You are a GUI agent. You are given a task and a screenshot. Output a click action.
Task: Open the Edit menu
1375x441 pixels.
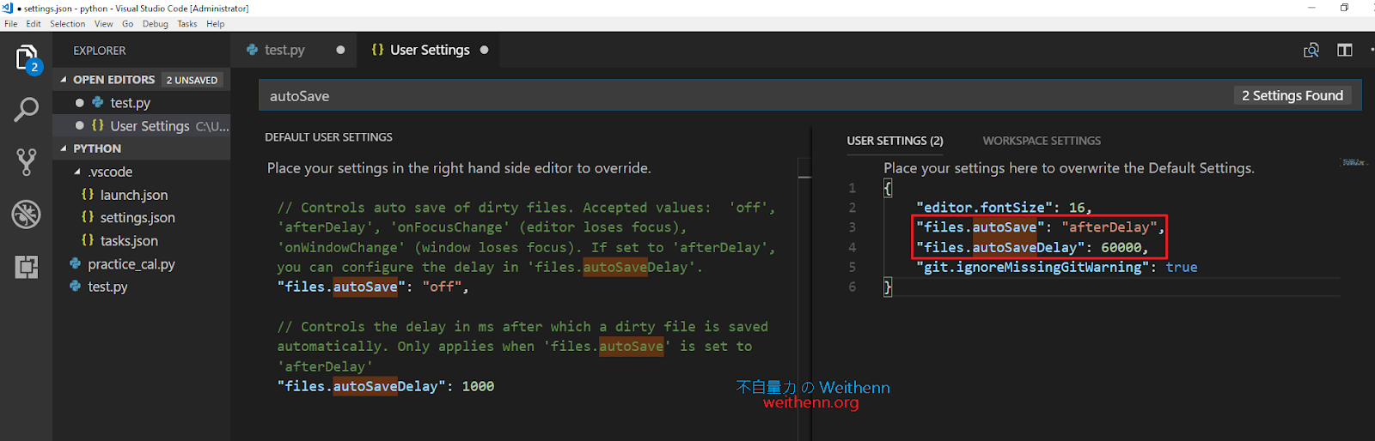coord(34,24)
